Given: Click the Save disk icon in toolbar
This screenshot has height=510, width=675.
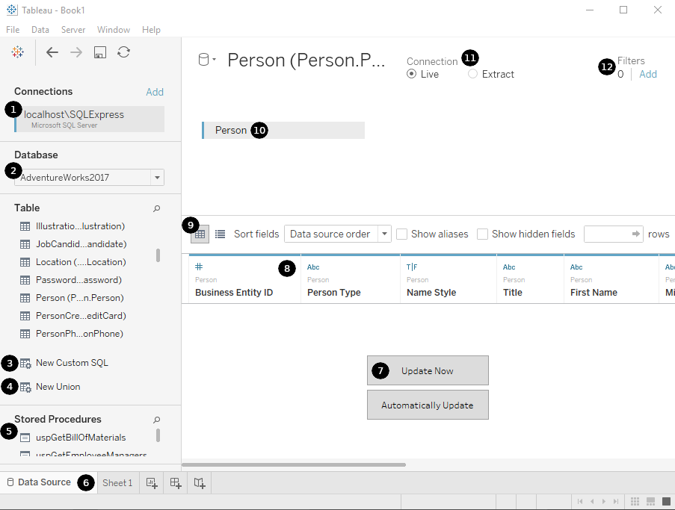Looking at the screenshot, I should pos(100,52).
